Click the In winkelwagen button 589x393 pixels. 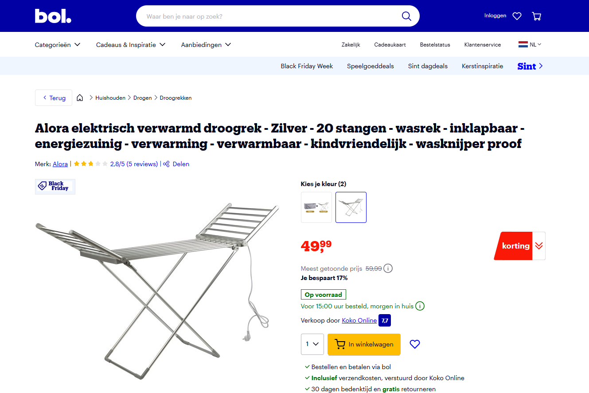pyautogui.click(x=364, y=344)
